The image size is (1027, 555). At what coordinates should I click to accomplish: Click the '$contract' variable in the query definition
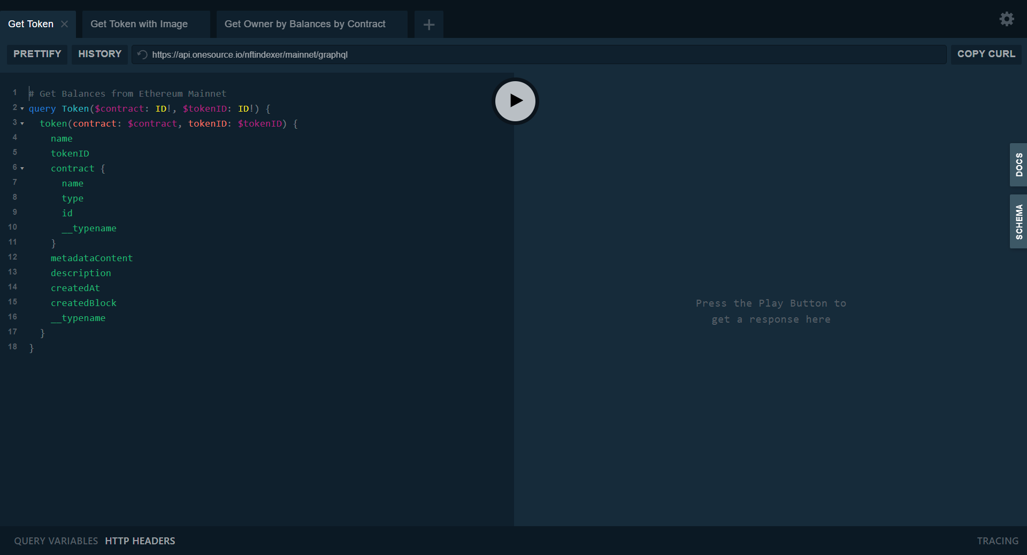(119, 108)
